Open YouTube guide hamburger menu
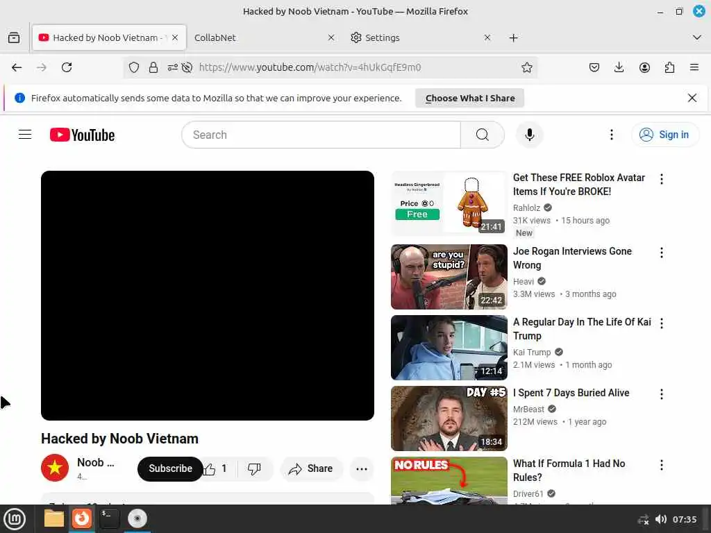Viewport: 711px width, 533px height. click(x=25, y=135)
